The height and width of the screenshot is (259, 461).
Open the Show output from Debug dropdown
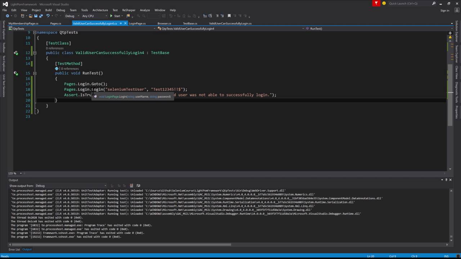pyautogui.click(x=71, y=186)
